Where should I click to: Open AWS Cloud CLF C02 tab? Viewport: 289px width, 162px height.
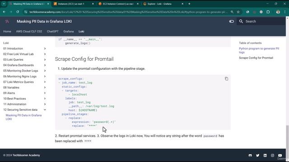click(29, 31)
